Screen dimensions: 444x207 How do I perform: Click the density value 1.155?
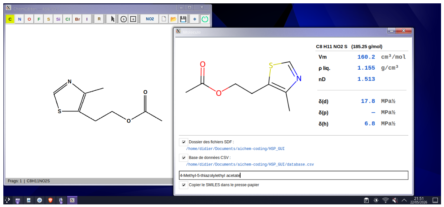[366, 68]
